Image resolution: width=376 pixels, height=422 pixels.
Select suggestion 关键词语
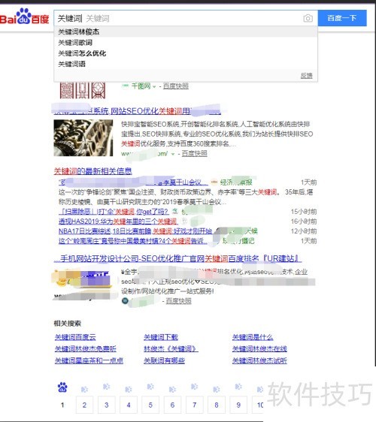(x=186, y=64)
